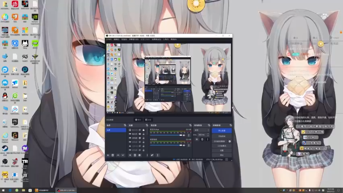Open the Scene Collection menu in OBS
The width and height of the screenshot is (343, 193).
156,39
